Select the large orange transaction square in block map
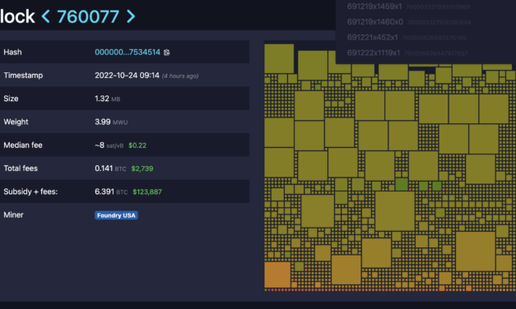The width and height of the screenshot is (516, 309). [277, 274]
